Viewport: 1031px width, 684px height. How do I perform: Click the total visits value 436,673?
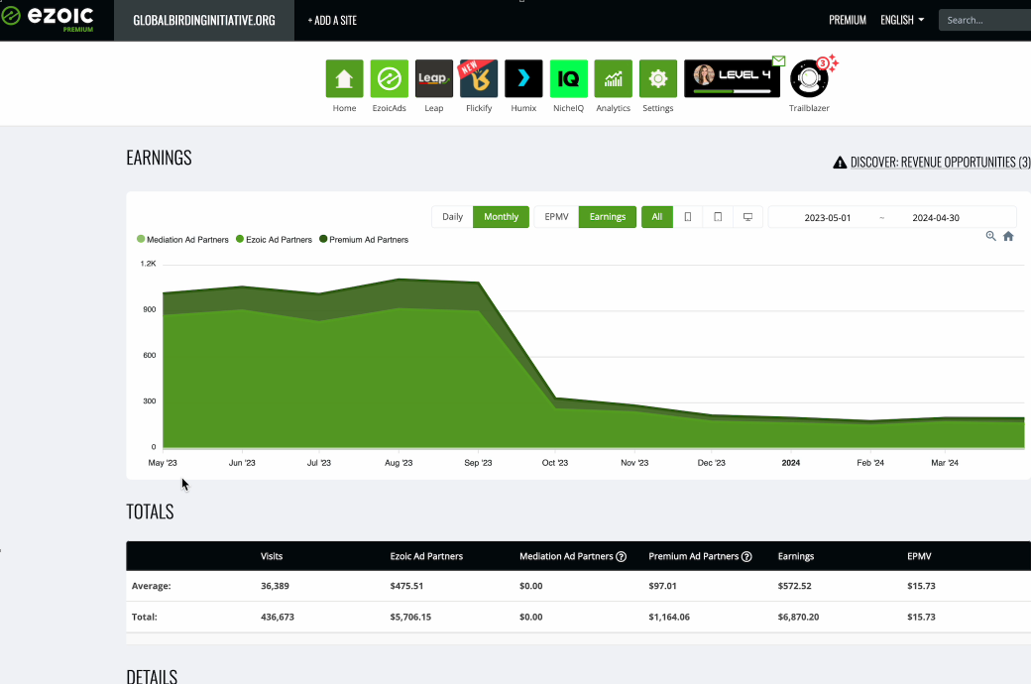click(x=278, y=617)
